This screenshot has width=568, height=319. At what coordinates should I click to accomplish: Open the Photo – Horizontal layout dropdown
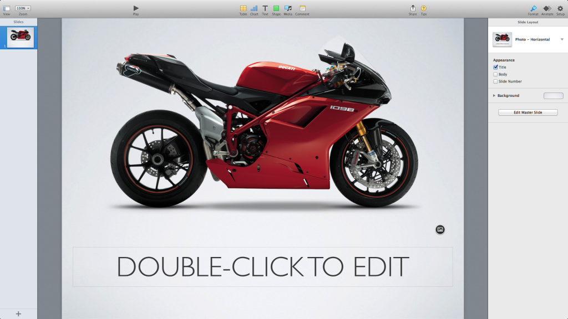tap(562, 39)
